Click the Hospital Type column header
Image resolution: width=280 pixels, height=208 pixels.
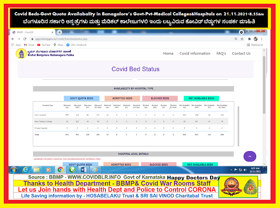pyautogui.click(x=48, y=105)
